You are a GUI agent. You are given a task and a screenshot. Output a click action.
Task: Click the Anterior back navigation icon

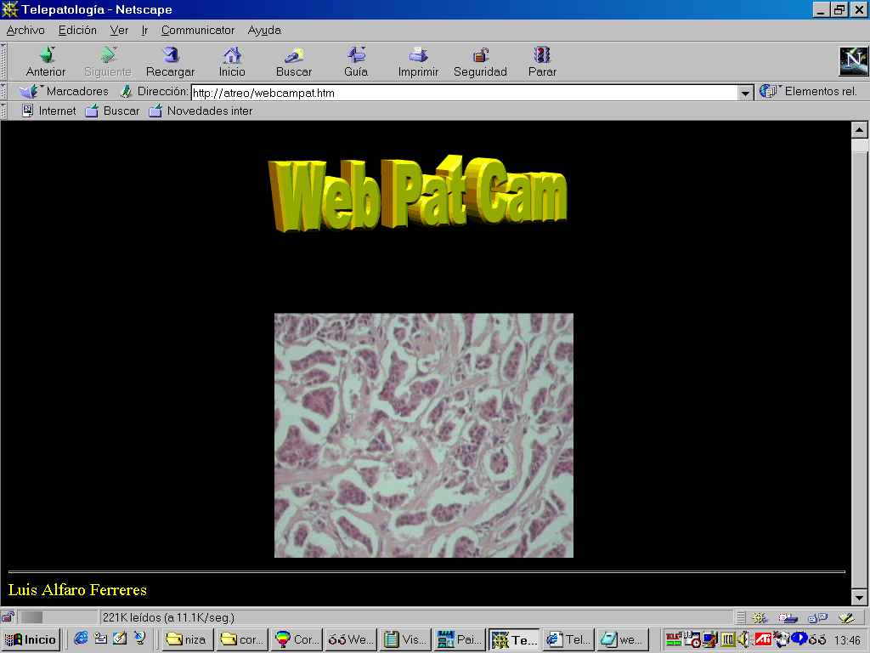click(x=46, y=56)
